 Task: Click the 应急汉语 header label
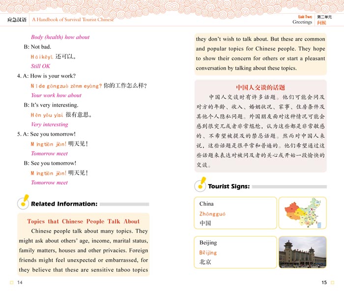click(17, 20)
